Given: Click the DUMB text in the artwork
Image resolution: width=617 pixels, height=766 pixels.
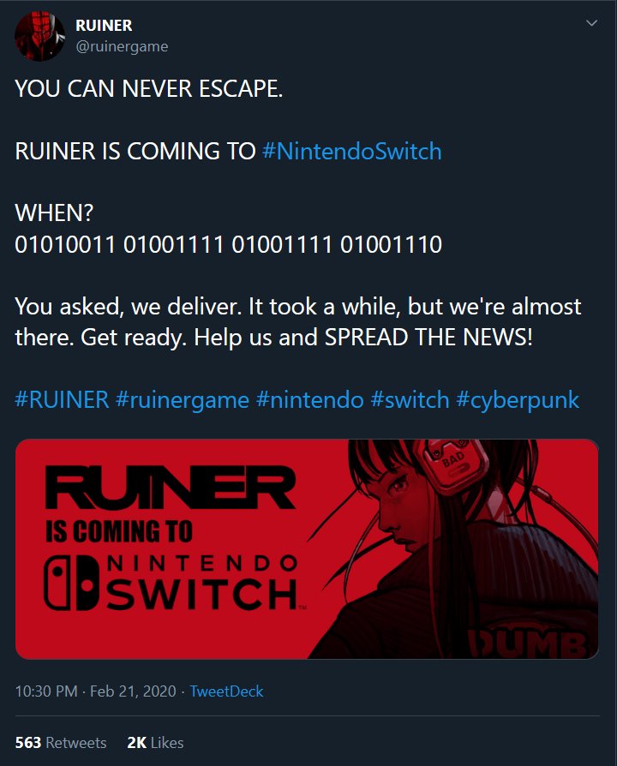Looking at the screenshot, I should point(529,643).
